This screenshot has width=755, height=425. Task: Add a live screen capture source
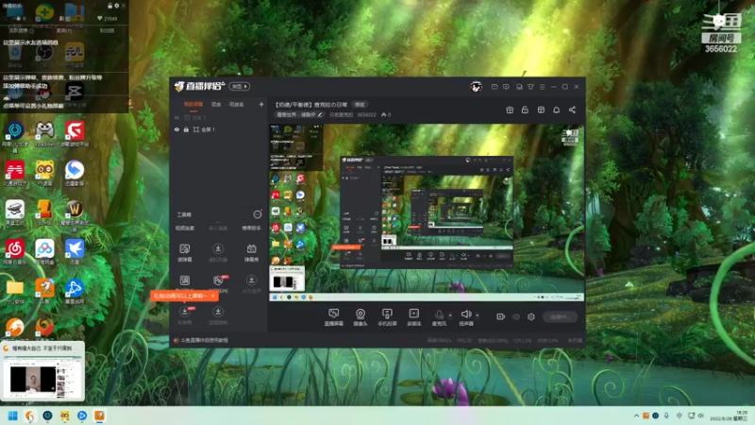[x=334, y=317]
